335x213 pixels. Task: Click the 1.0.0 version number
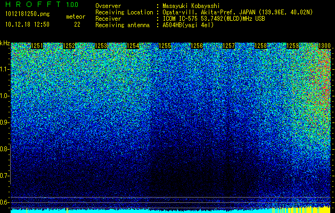(x=72, y=5)
